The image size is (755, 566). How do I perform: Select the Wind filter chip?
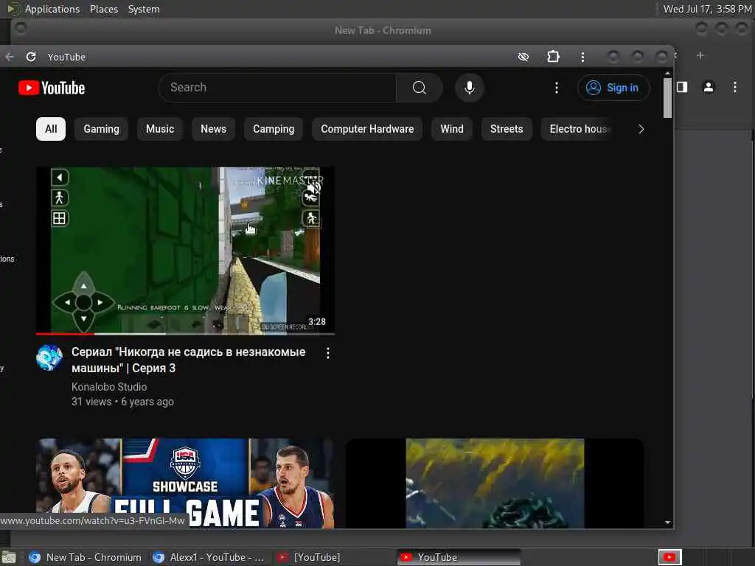click(452, 129)
